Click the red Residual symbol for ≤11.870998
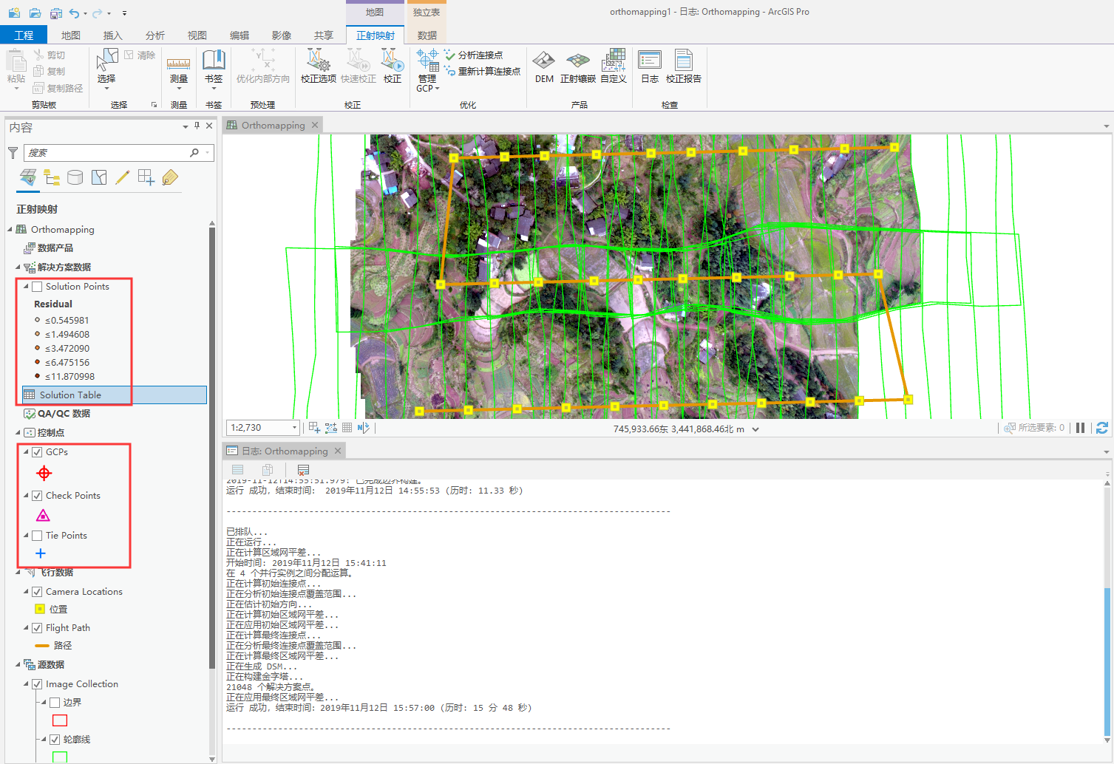 point(37,376)
